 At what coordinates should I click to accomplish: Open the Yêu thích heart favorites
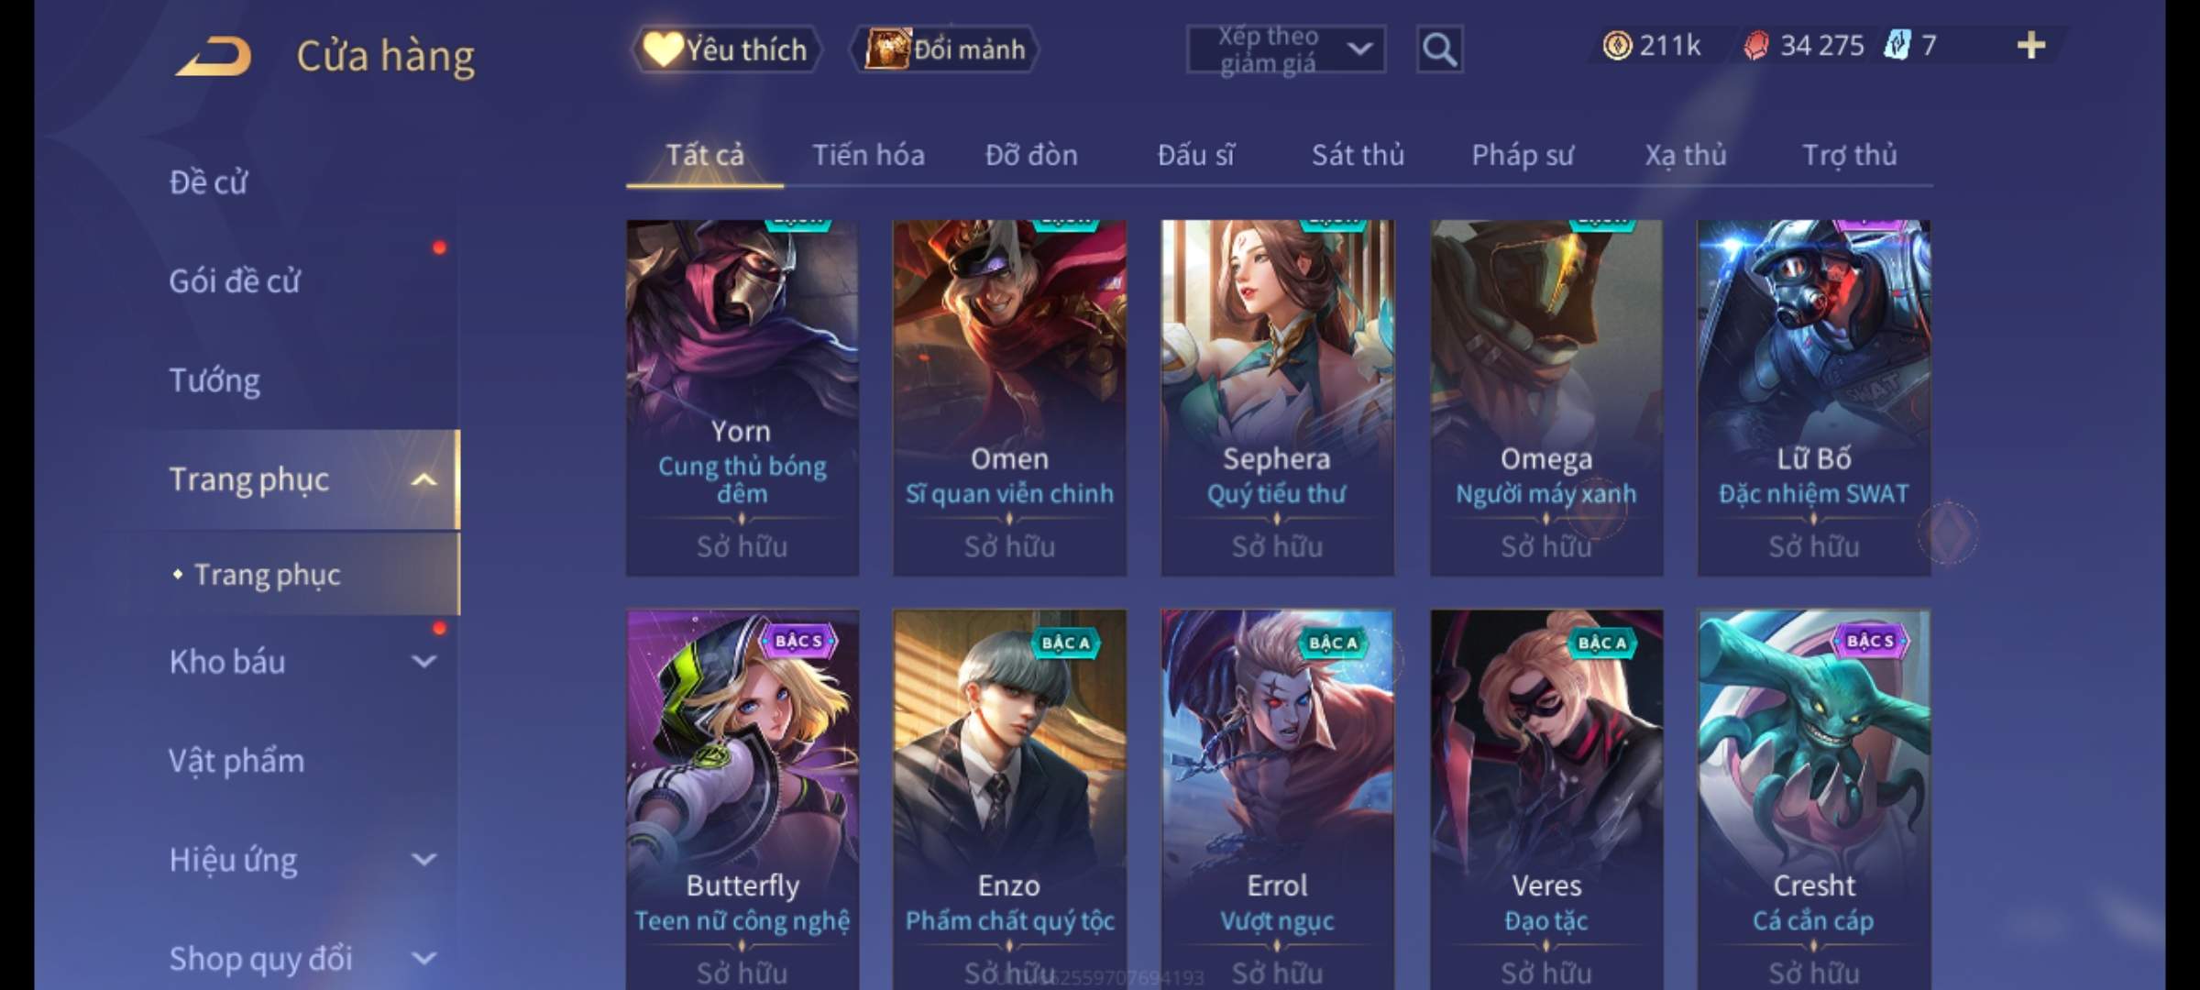[x=726, y=49]
